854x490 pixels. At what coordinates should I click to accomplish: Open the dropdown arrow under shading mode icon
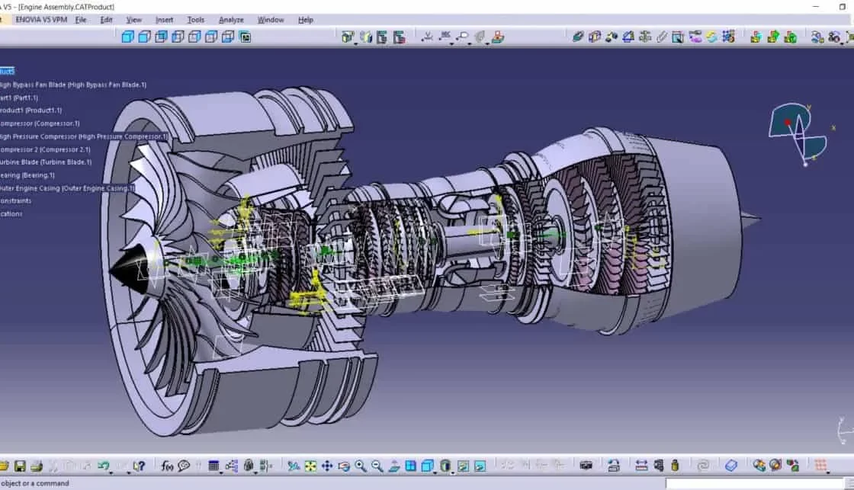click(x=452, y=472)
